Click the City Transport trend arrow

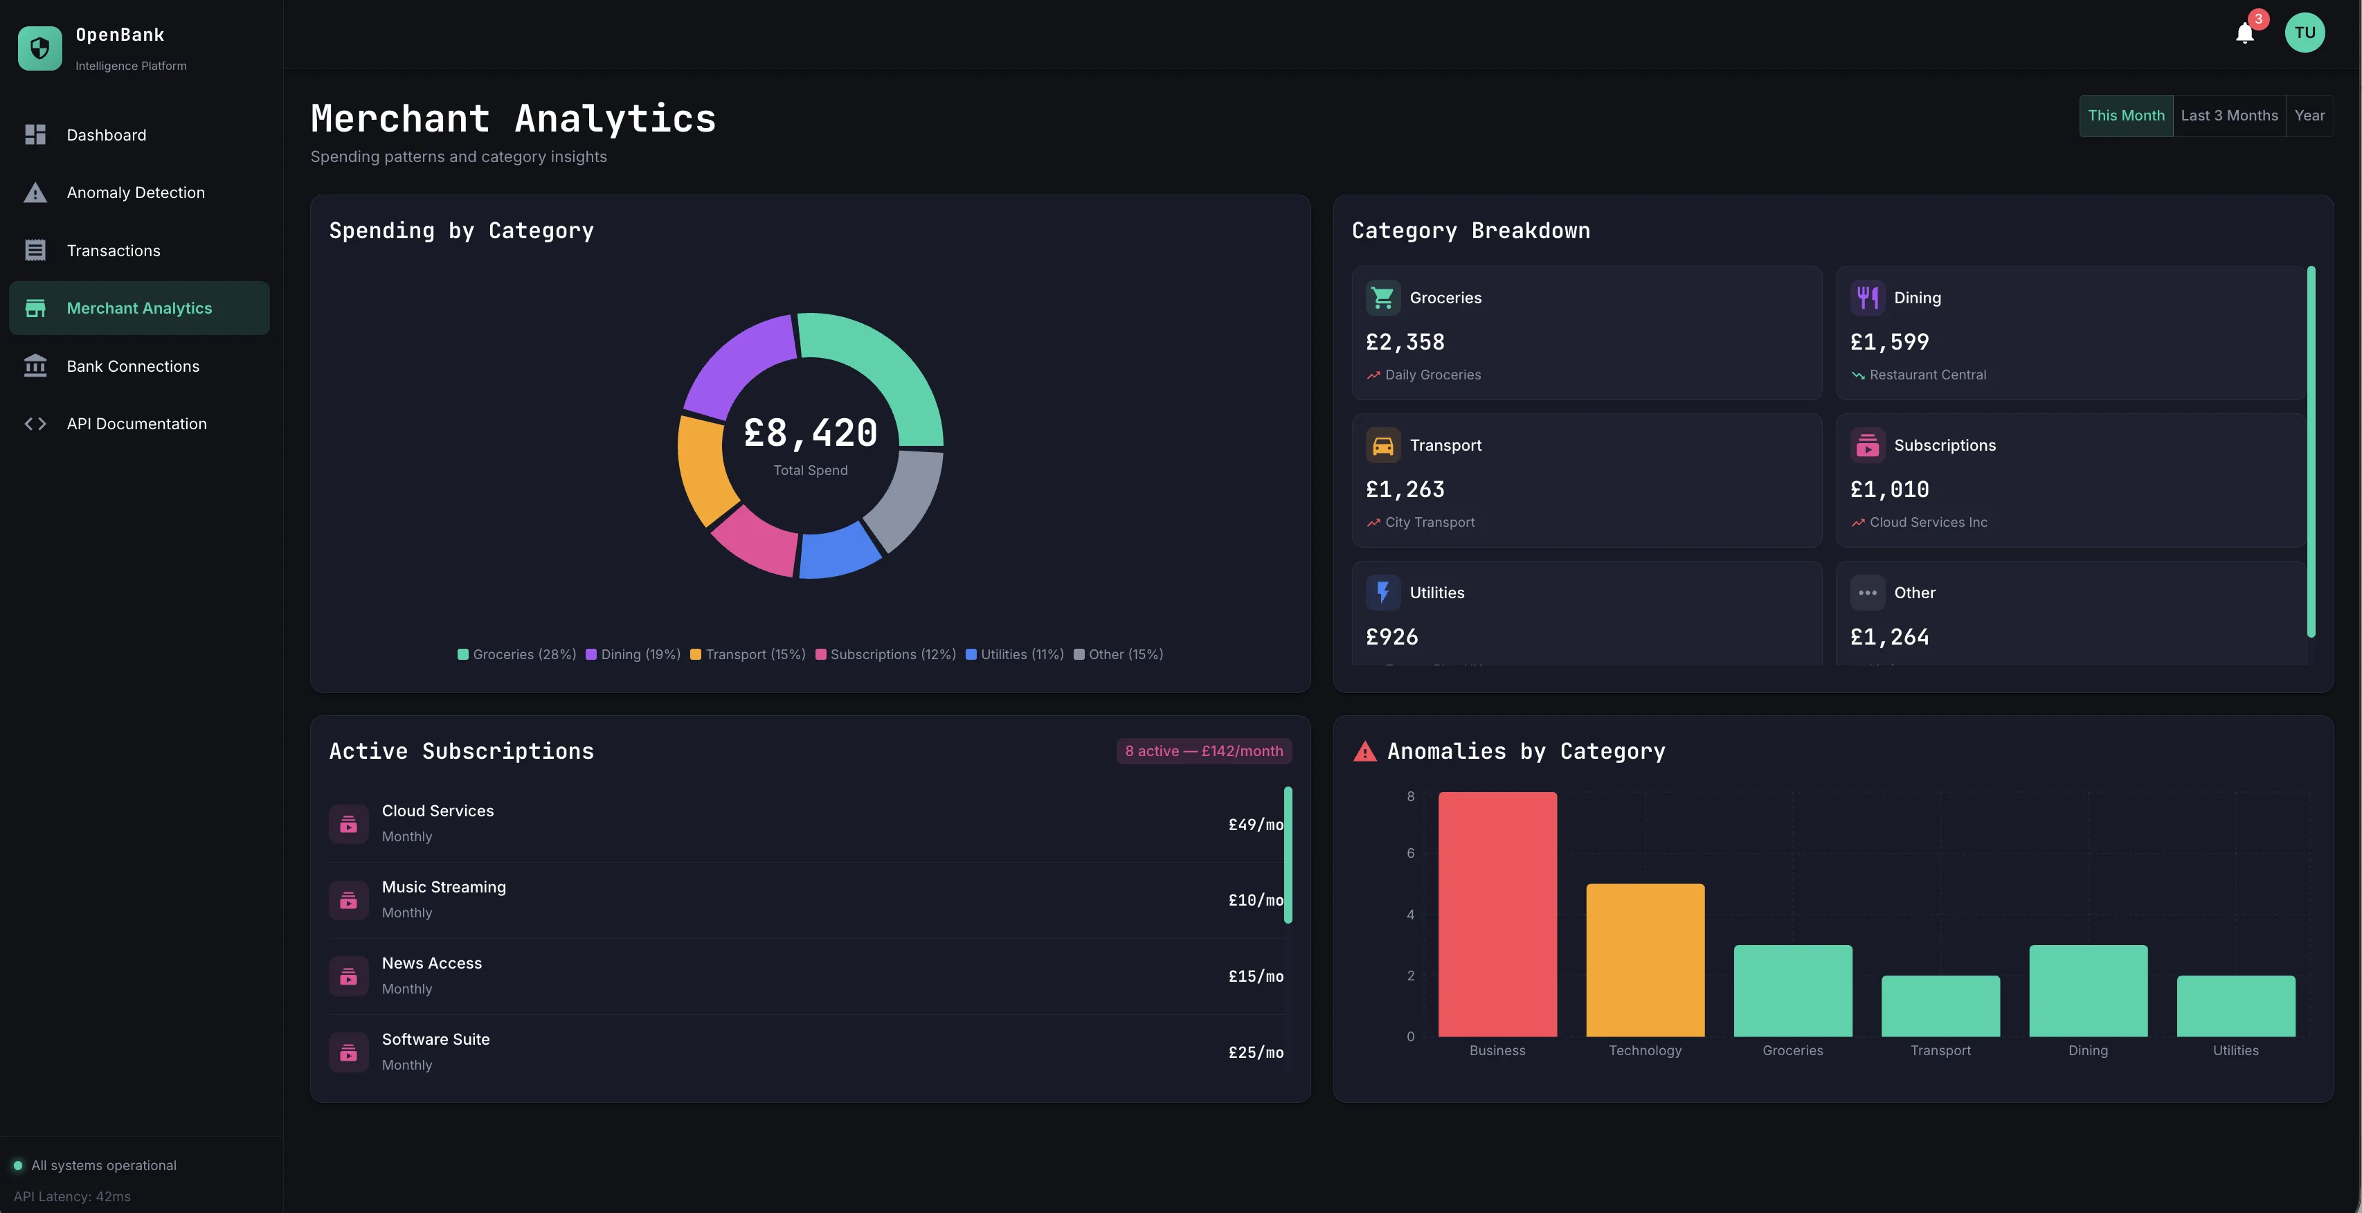click(1373, 523)
